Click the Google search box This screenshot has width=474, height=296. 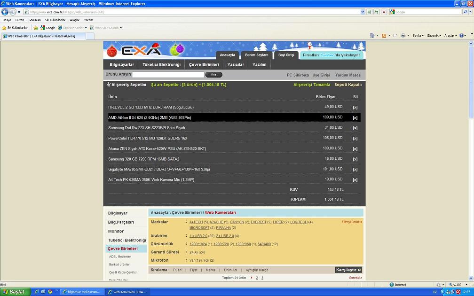[x=427, y=12]
